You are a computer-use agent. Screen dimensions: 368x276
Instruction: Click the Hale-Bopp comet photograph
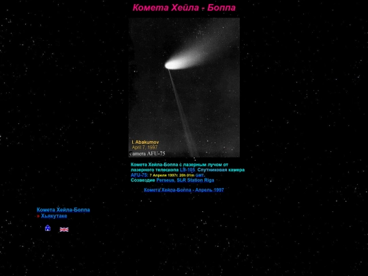[x=184, y=87]
